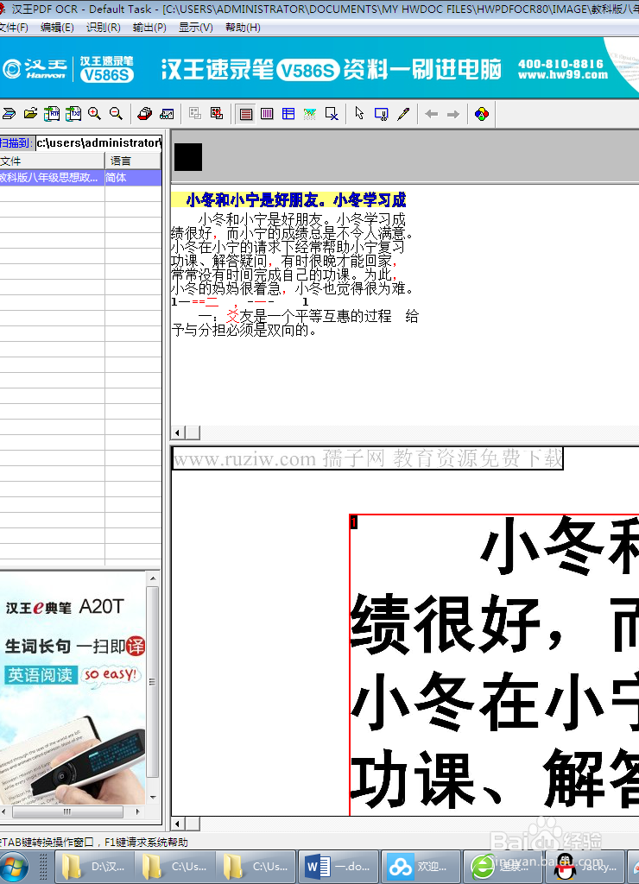
Task: Click the Windows Start button
Action: coord(14,867)
